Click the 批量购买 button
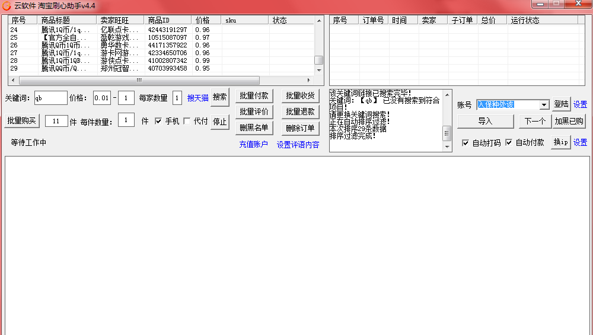The height and width of the screenshot is (335, 593). click(x=22, y=121)
